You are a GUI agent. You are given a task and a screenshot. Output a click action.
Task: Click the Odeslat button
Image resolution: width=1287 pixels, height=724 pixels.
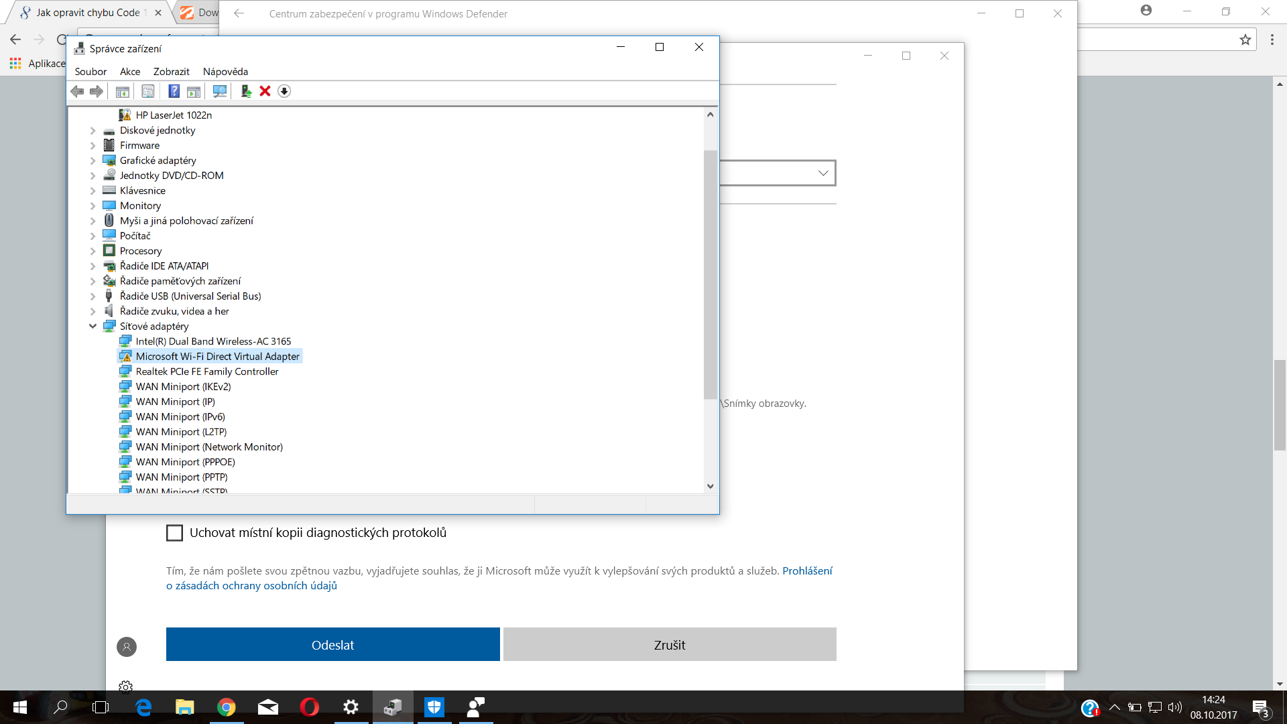click(x=332, y=645)
